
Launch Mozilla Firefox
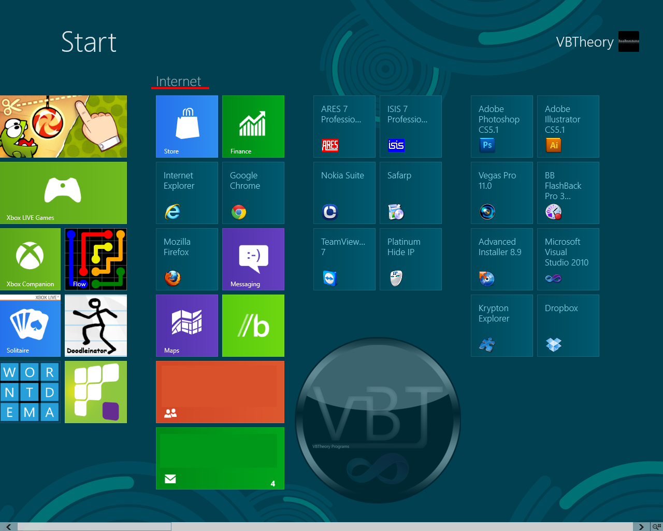coord(187,259)
